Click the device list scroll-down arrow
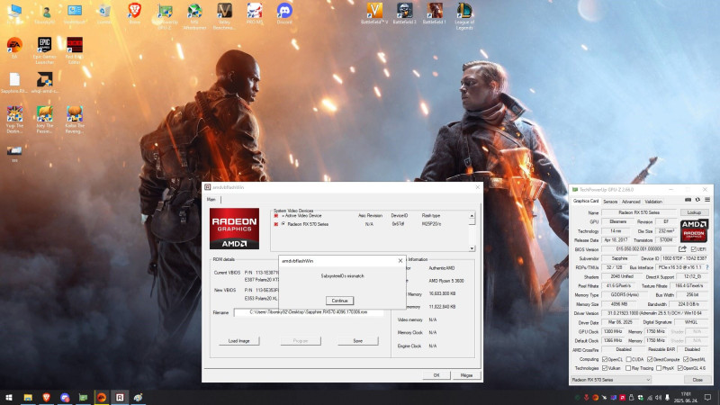The width and height of the screenshot is (720, 405). click(x=472, y=248)
